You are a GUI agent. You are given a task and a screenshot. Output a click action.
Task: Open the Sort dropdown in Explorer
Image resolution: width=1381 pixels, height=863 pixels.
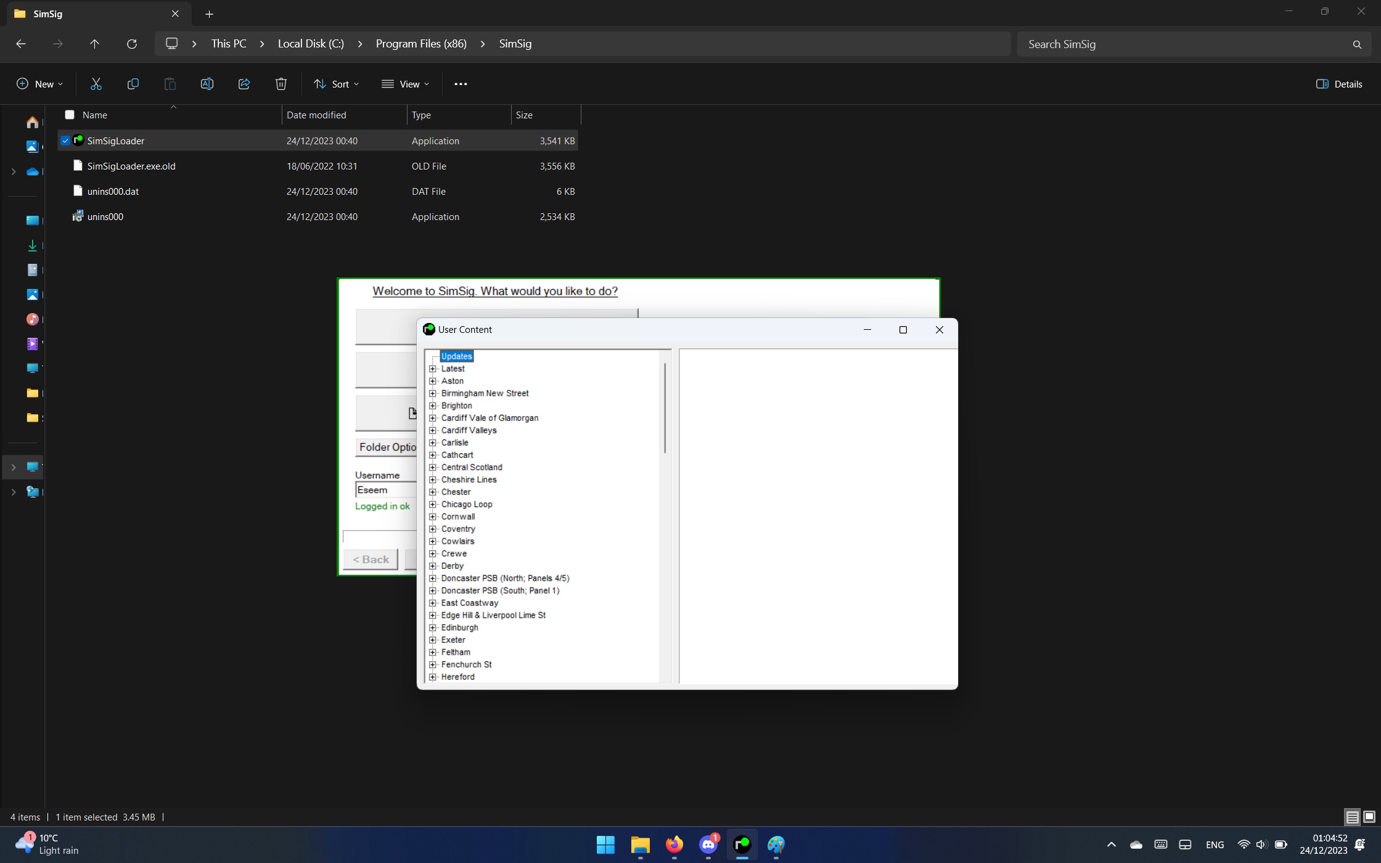click(336, 84)
